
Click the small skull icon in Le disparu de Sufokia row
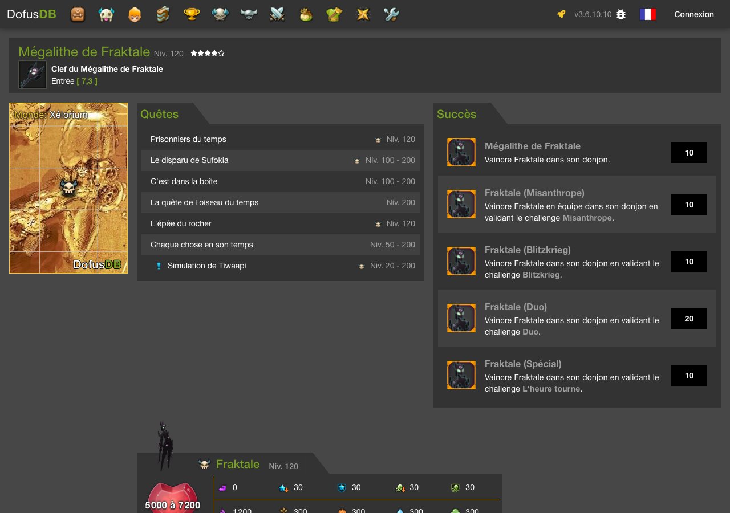coord(357,161)
